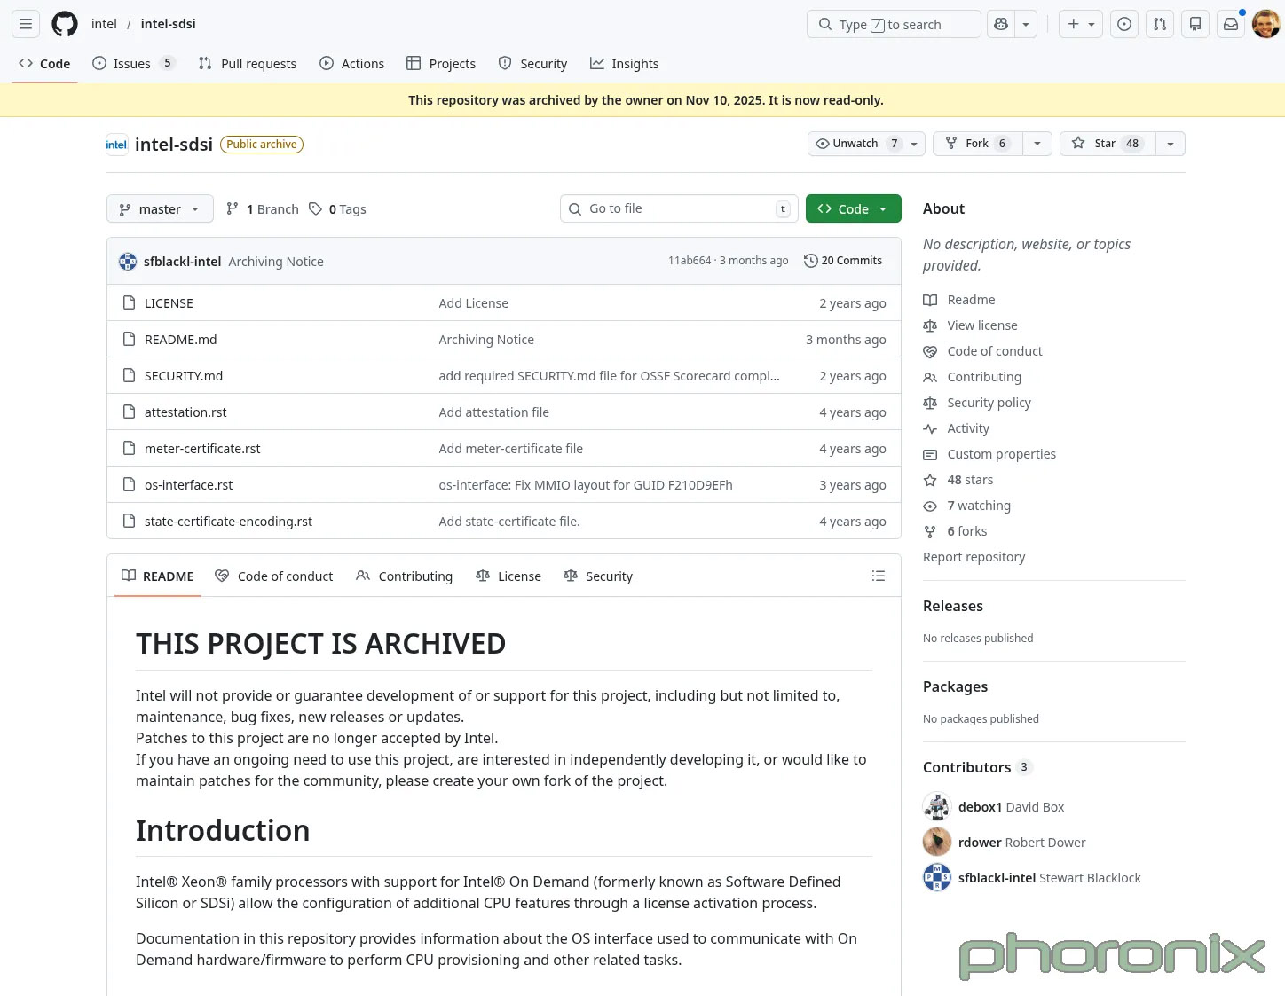Image resolution: width=1285 pixels, height=996 pixels.
Task: Open the os-interface.rst file
Action: point(188,485)
